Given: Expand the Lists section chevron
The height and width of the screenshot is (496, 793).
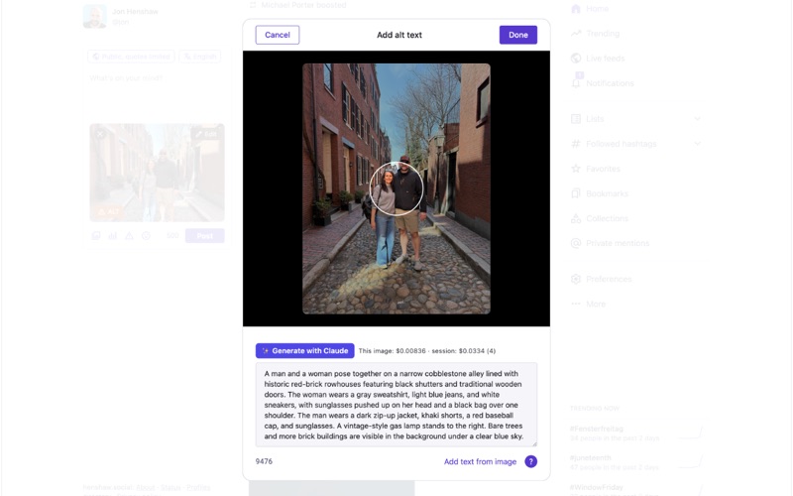Looking at the screenshot, I should coord(698,119).
